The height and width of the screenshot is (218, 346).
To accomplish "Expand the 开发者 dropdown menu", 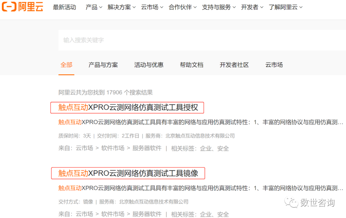I will tap(252, 7).
